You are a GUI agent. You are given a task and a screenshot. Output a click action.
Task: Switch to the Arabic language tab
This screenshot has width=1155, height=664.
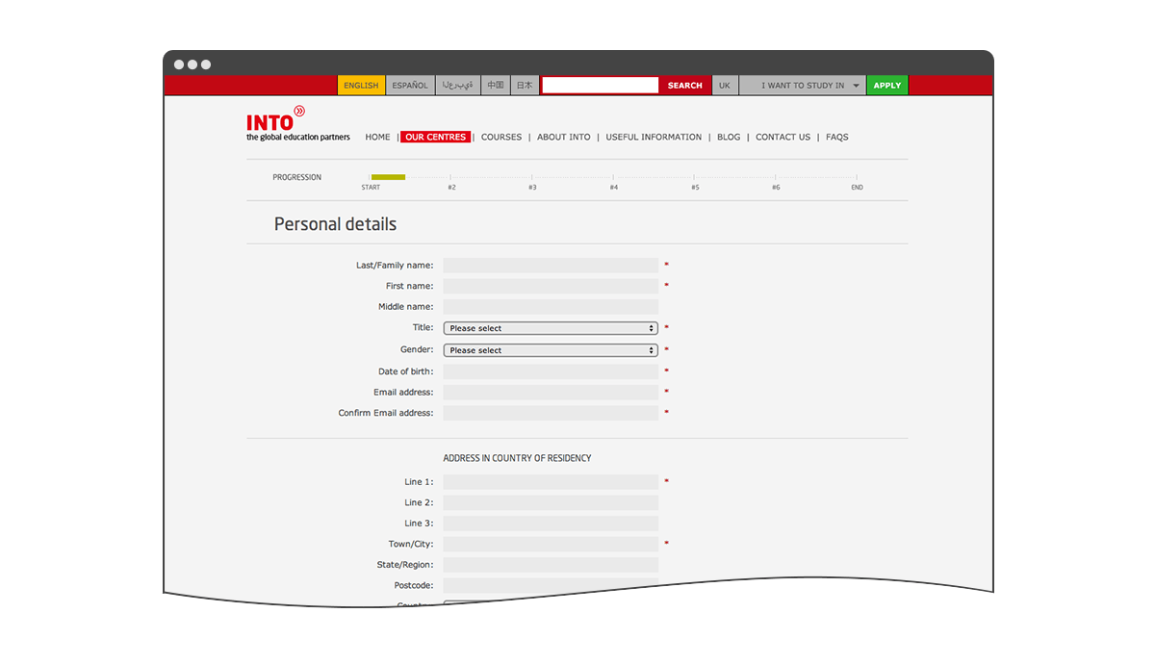point(458,86)
